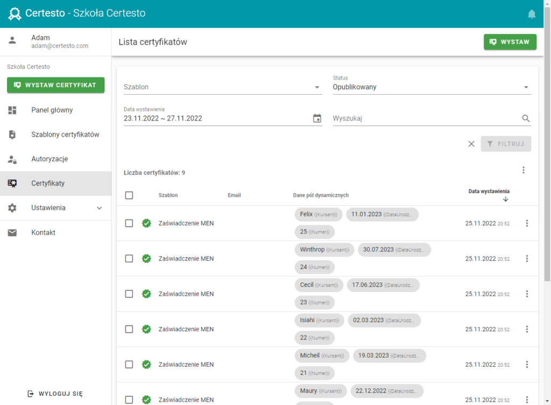
Task: Go to Panel główny
Action: click(55, 110)
